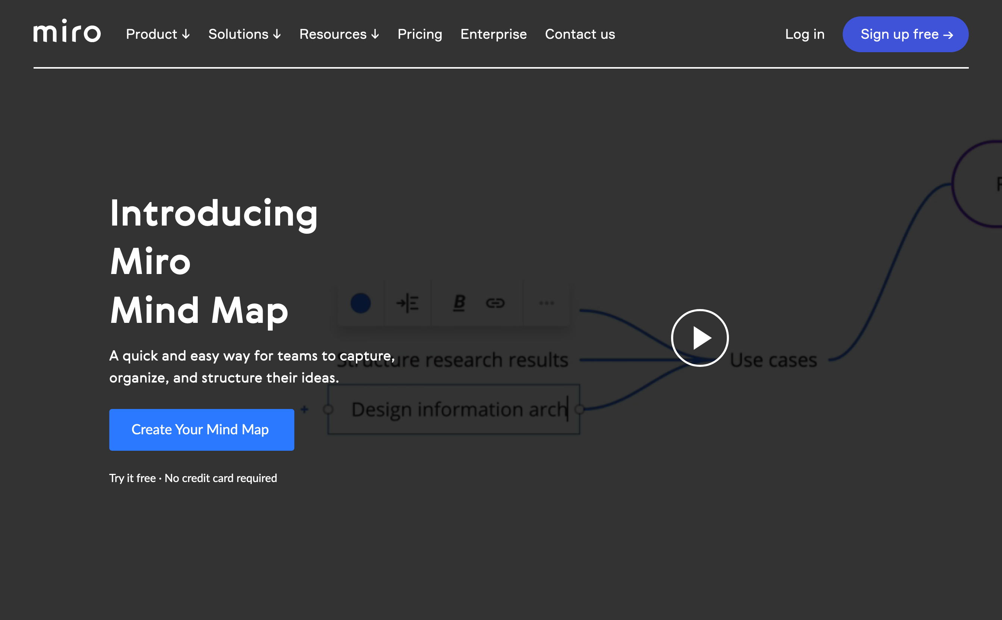Click the link icon in the mind map toolbar
The image size is (1002, 620).
495,303
